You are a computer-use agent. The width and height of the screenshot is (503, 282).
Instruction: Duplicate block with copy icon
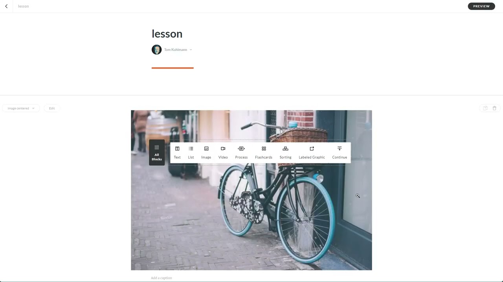click(x=485, y=108)
